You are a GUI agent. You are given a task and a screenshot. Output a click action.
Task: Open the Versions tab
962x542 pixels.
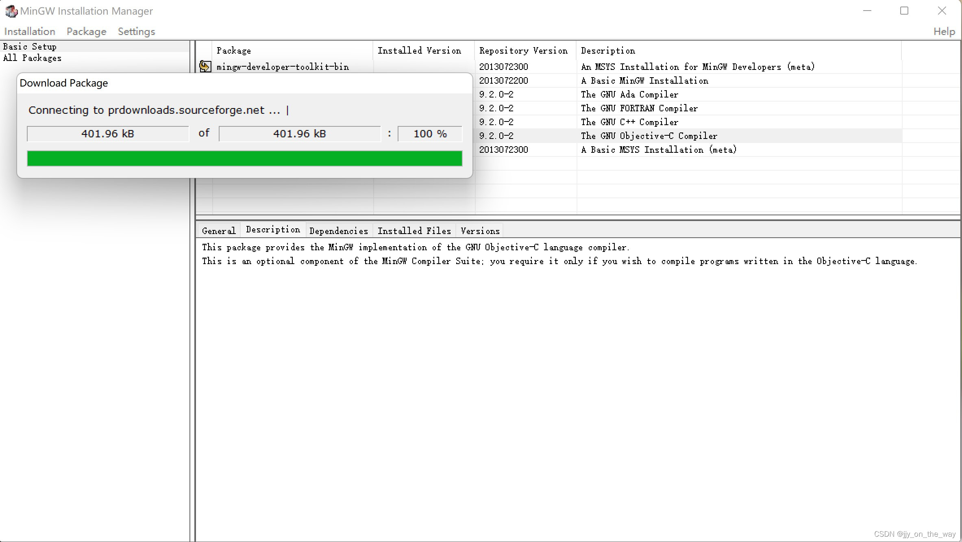coord(480,231)
